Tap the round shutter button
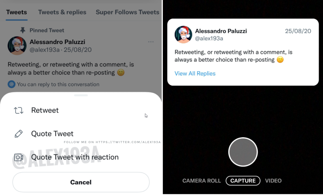323x195 pixels. tap(243, 152)
